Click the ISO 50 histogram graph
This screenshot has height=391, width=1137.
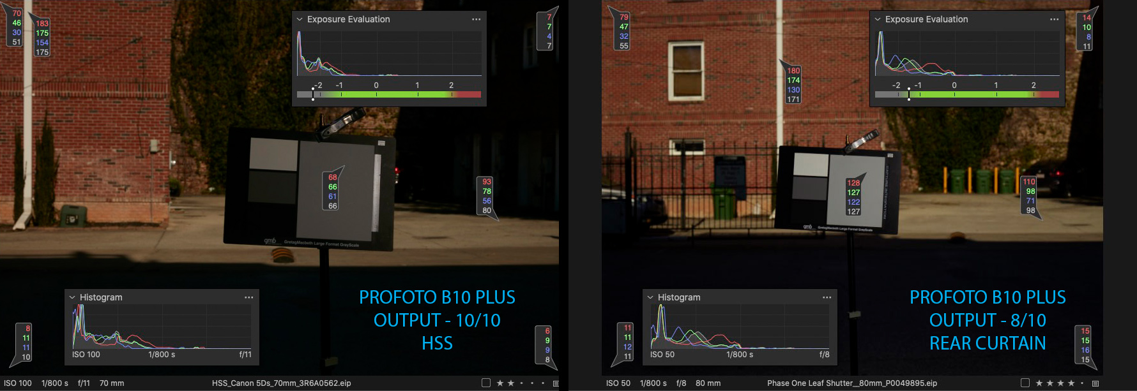(740, 326)
